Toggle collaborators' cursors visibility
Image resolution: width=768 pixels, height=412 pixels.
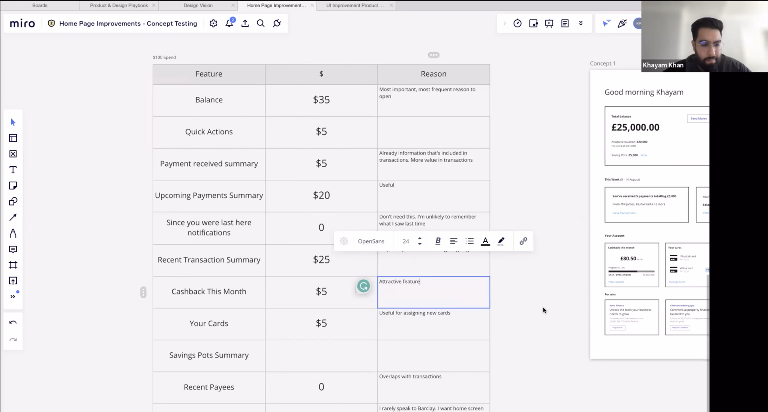point(606,23)
